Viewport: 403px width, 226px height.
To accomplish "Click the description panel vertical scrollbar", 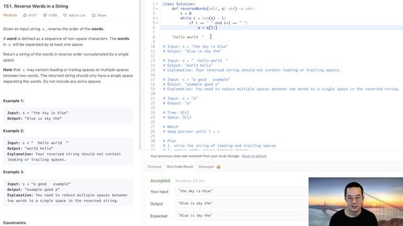I will (x=140, y=74).
